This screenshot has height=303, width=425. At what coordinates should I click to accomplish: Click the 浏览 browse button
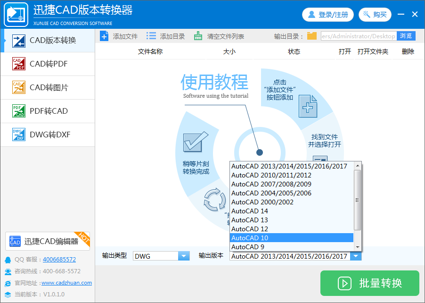pyautogui.click(x=406, y=36)
